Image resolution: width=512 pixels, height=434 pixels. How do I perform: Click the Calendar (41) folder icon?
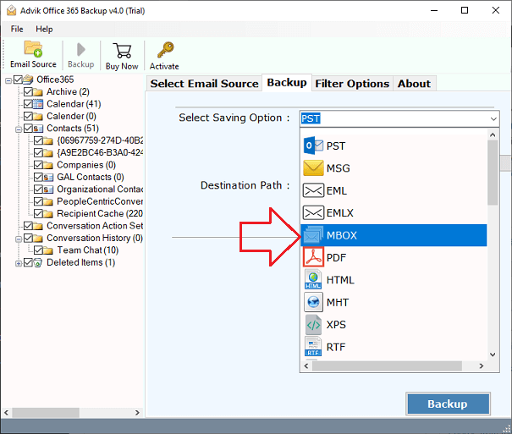click(x=38, y=104)
